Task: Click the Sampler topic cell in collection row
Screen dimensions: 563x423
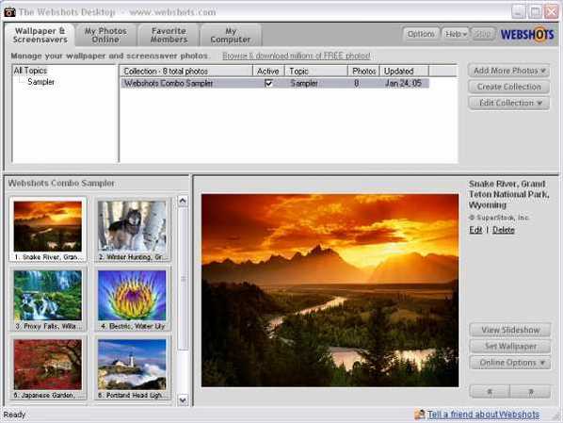Action: tap(304, 83)
